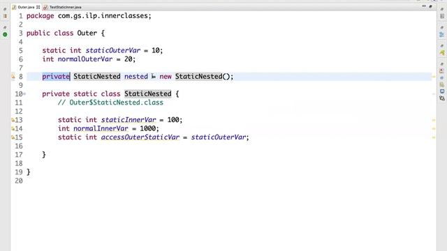Click the variable normalInnerVar on line 14
447x251 pixels.
pyautogui.click(x=101, y=128)
